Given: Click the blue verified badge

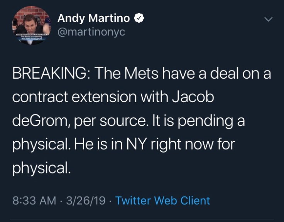Looking at the screenshot, I should pyautogui.click(x=139, y=18).
